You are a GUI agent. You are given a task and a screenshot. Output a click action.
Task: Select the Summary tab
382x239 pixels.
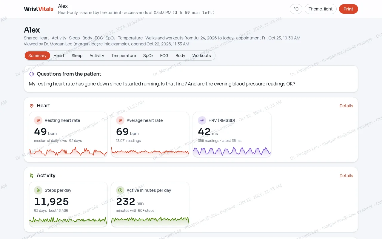(x=37, y=56)
